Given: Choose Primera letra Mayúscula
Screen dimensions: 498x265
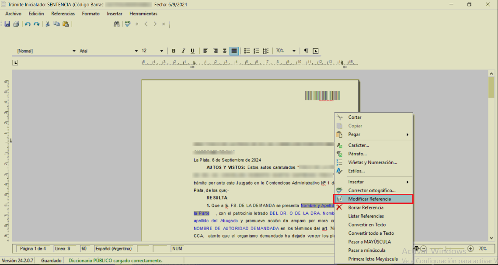Looking at the screenshot, I should click(373, 259).
